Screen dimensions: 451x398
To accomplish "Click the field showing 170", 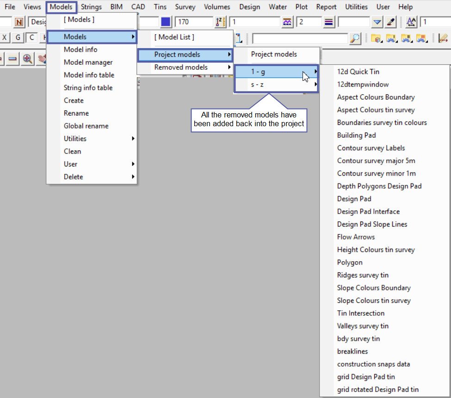I will click(x=194, y=22).
